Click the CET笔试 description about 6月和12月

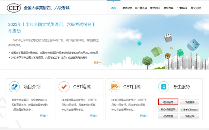click(79, 105)
